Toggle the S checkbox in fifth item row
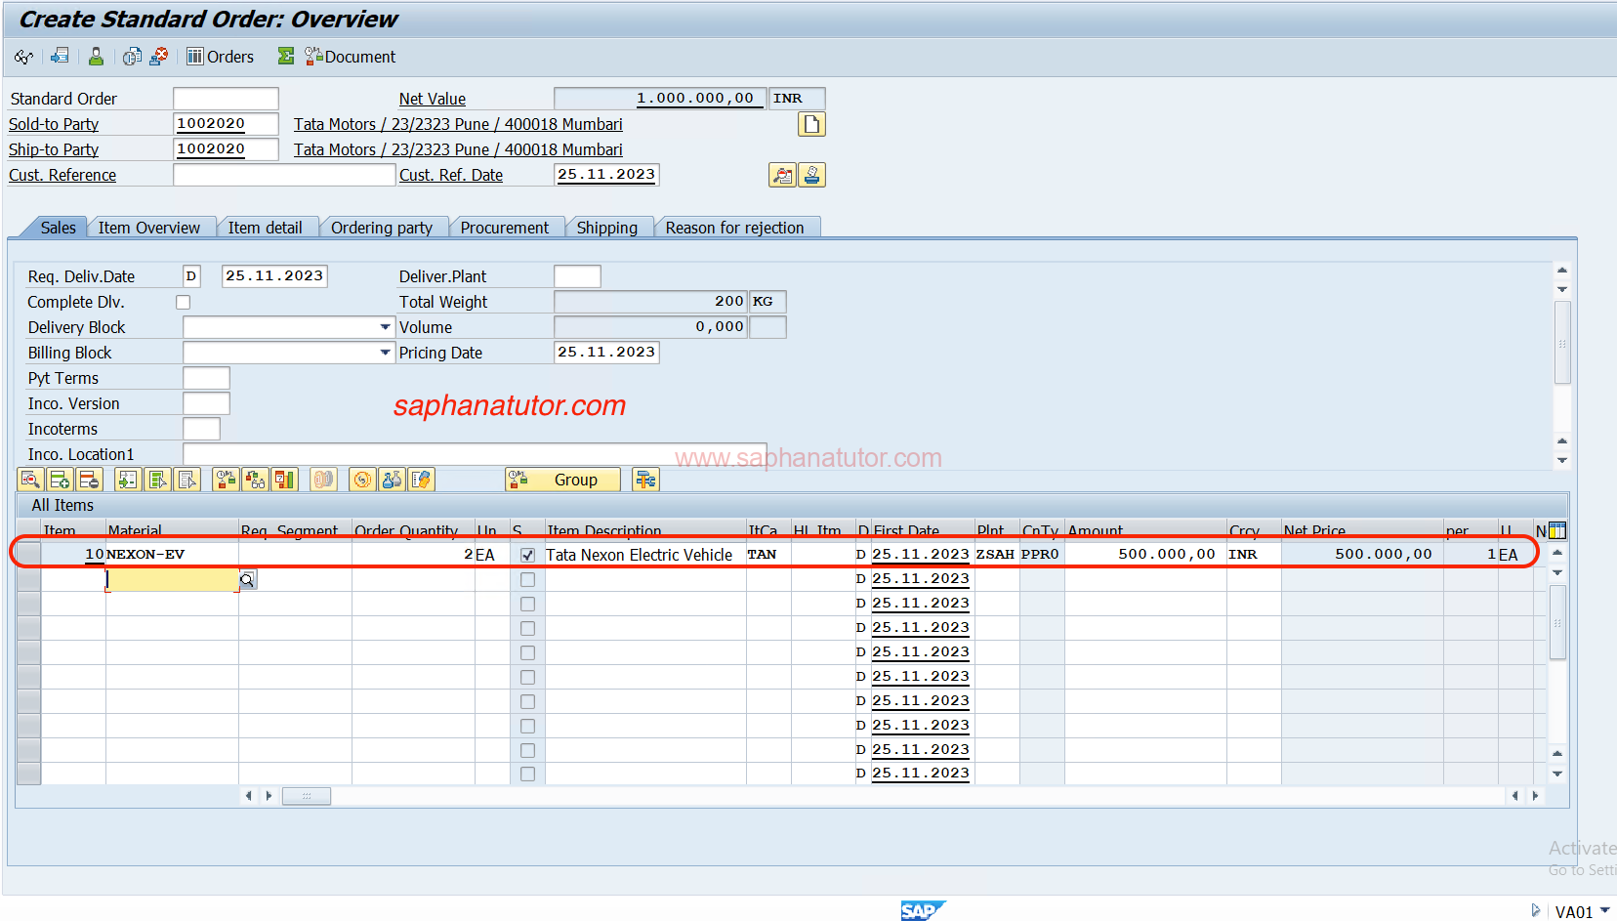 (527, 652)
